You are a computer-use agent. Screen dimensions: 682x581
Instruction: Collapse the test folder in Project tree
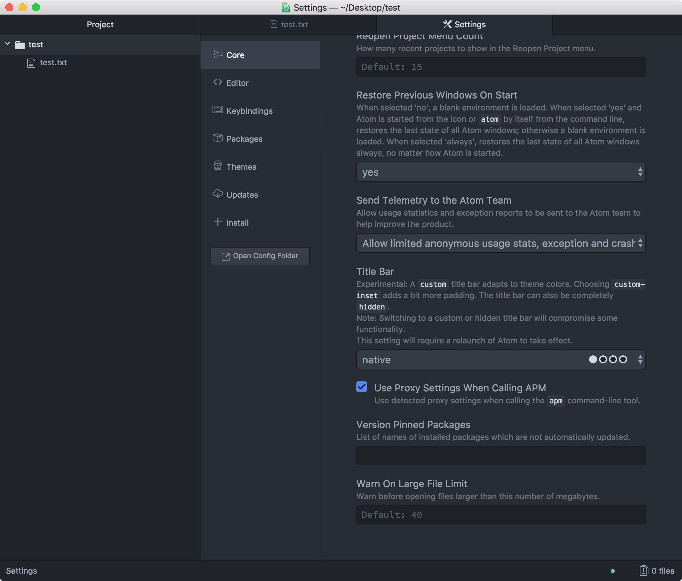pos(7,44)
